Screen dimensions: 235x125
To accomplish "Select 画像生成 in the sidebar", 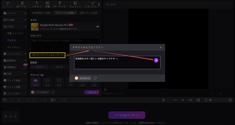I will pyautogui.click(x=11, y=40).
